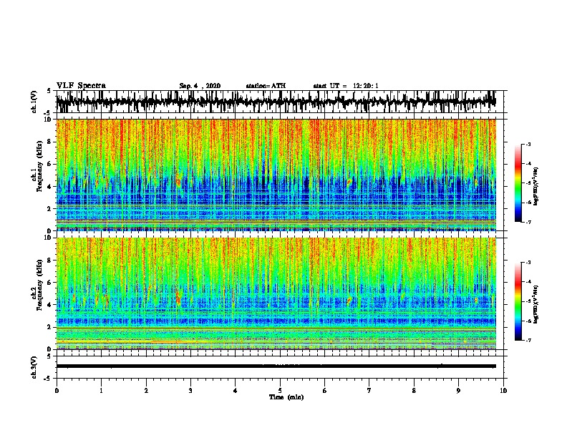The width and height of the screenshot is (567, 438).
Task: Click the ch.1 frequency tick label "6"
Action: click(x=51, y=164)
